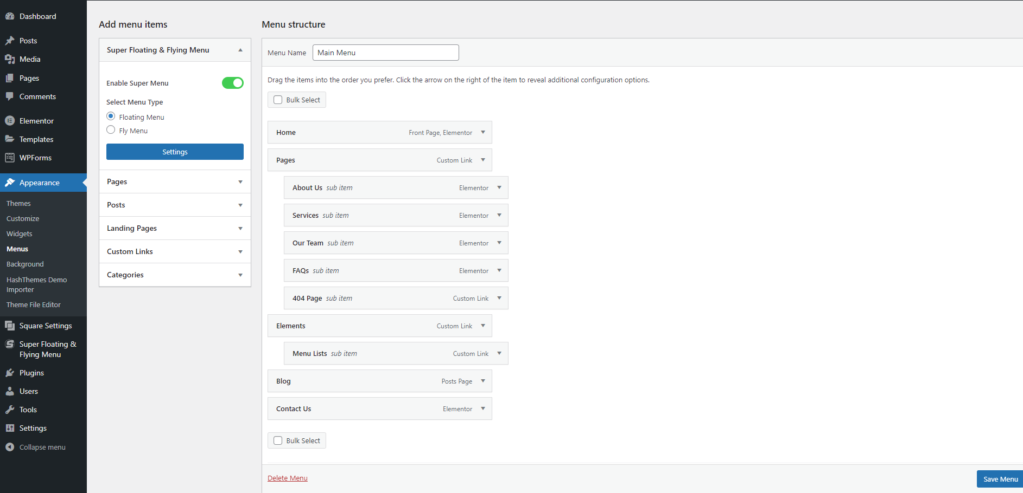The width and height of the screenshot is (1023, 493).
Task: Toggle the Enable Super Menu switch
Action: (x=233, y=83)
